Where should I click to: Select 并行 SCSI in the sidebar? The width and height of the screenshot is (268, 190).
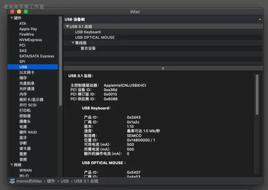point(28,105)
